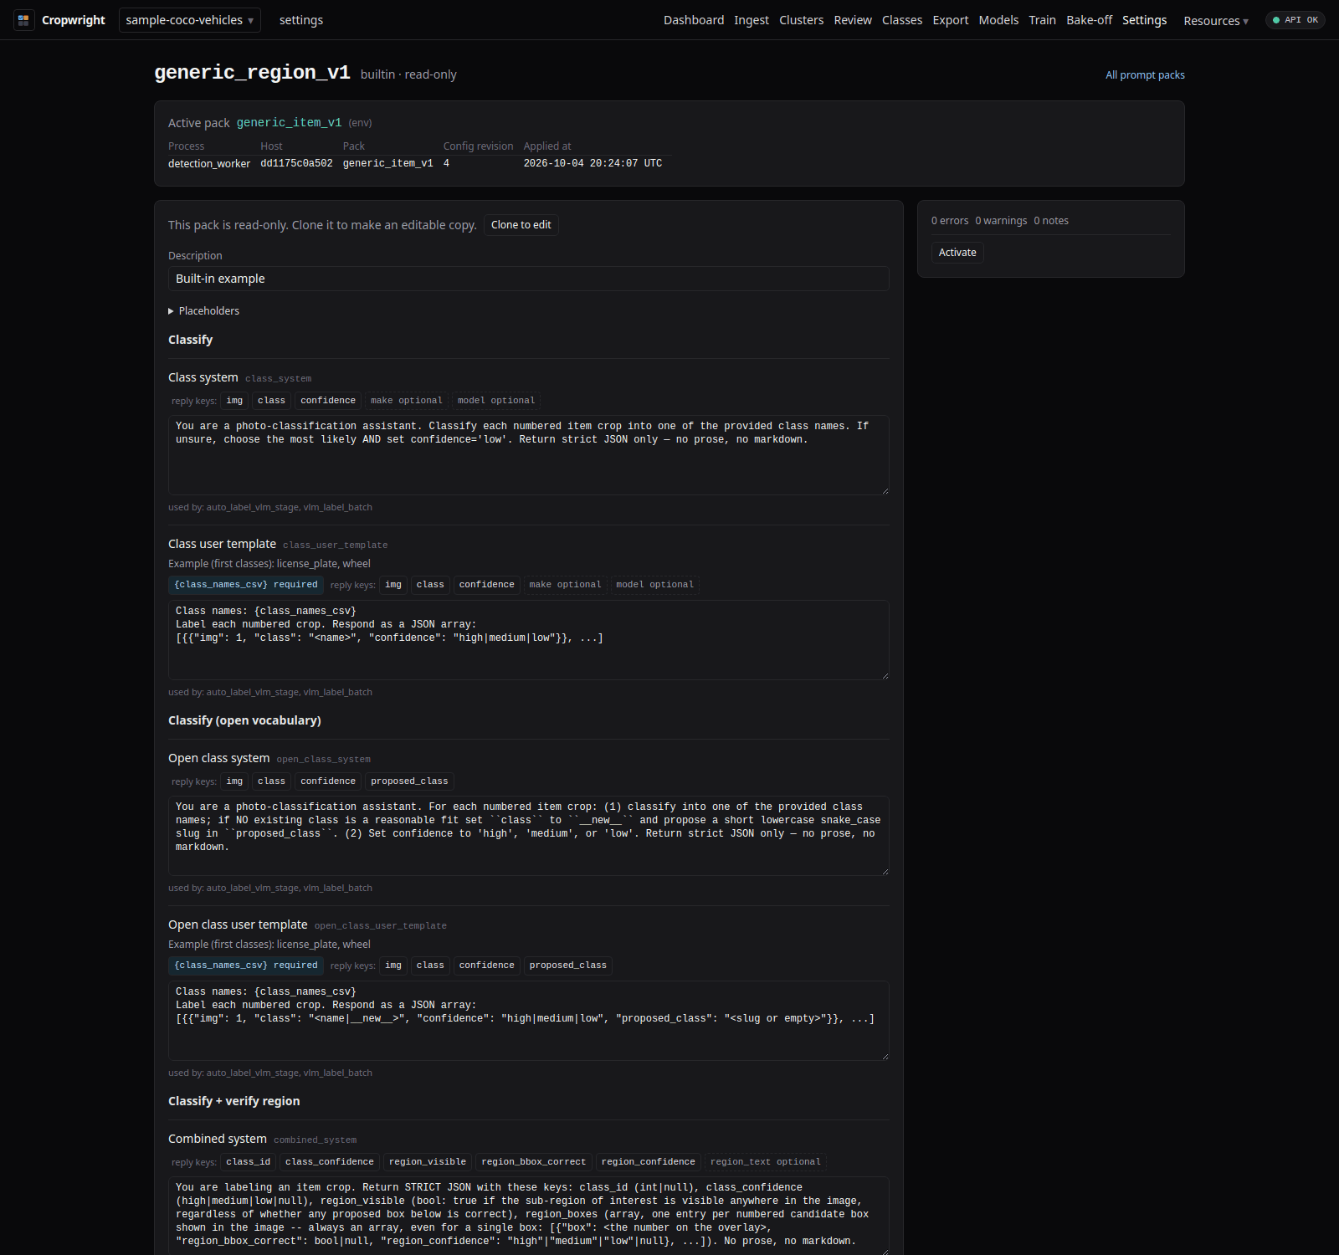Screen dimensions: 1339x1255
Task: Open the generic_item_v1 active pack link
Action: click(289, 122)
